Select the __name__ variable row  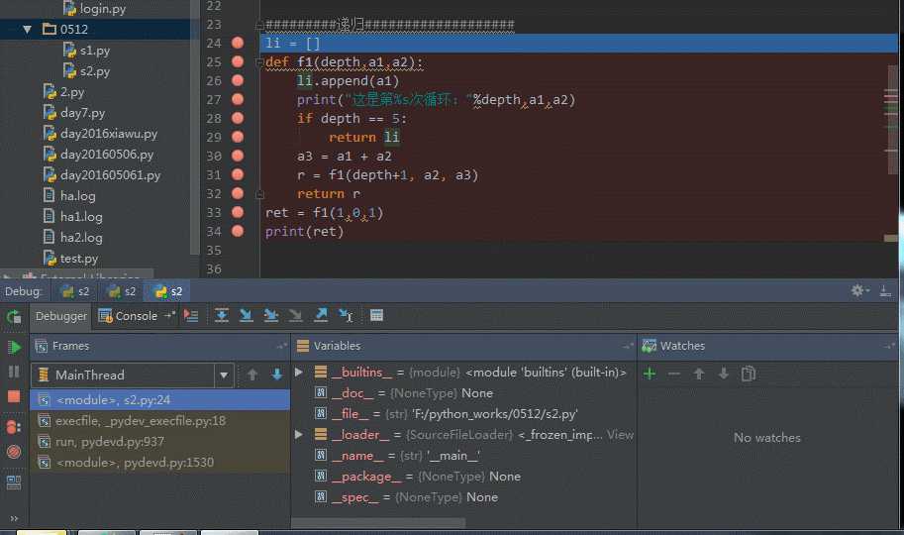pos(464,456)
